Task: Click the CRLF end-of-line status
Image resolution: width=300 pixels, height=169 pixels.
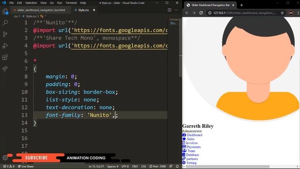Action: pyautogui.click(x=135, y=166)
